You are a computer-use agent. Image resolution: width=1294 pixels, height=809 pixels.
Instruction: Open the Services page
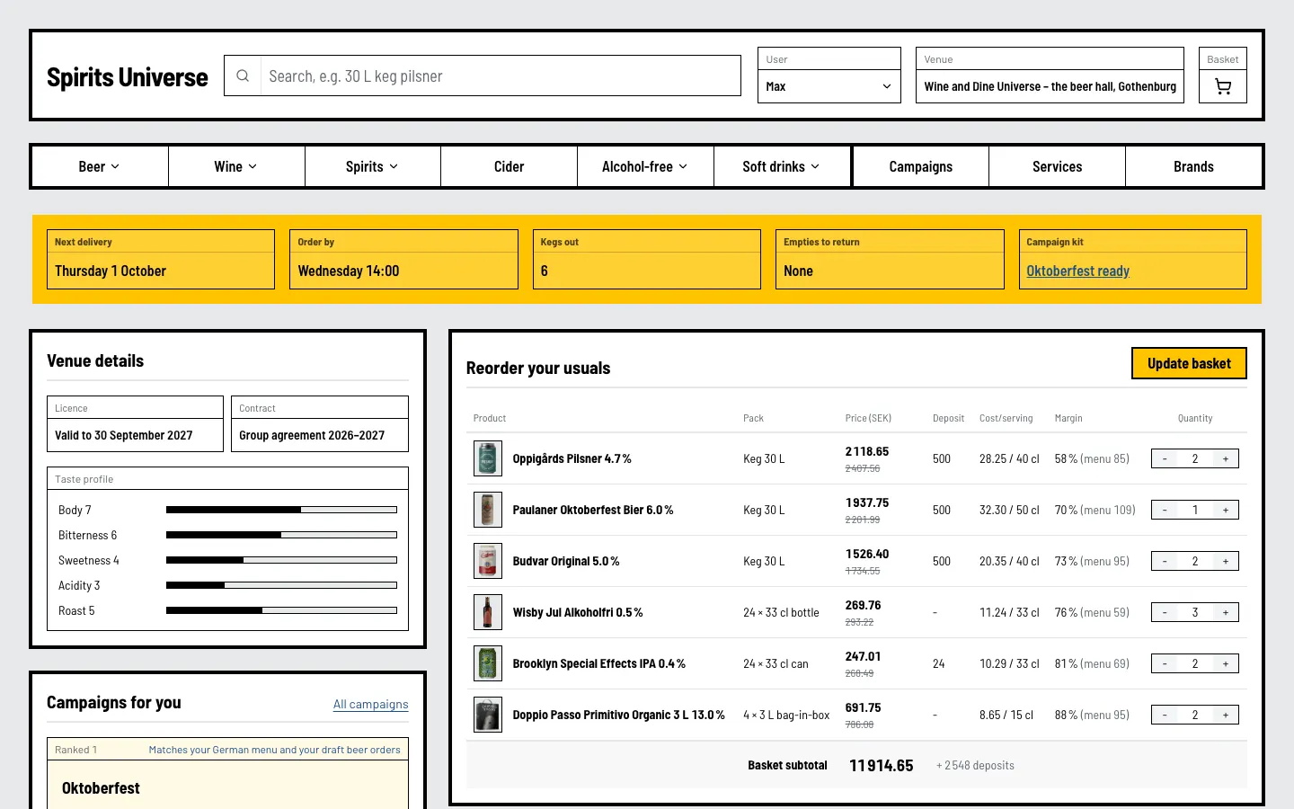pyautogui.click(x=1058, y=166)
